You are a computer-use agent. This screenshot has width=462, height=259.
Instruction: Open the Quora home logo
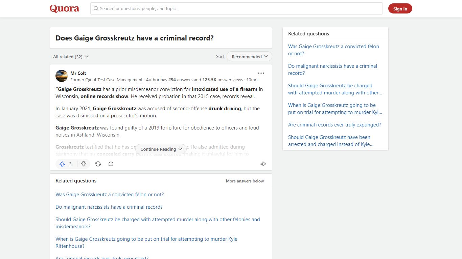click(x=64, y=8)
